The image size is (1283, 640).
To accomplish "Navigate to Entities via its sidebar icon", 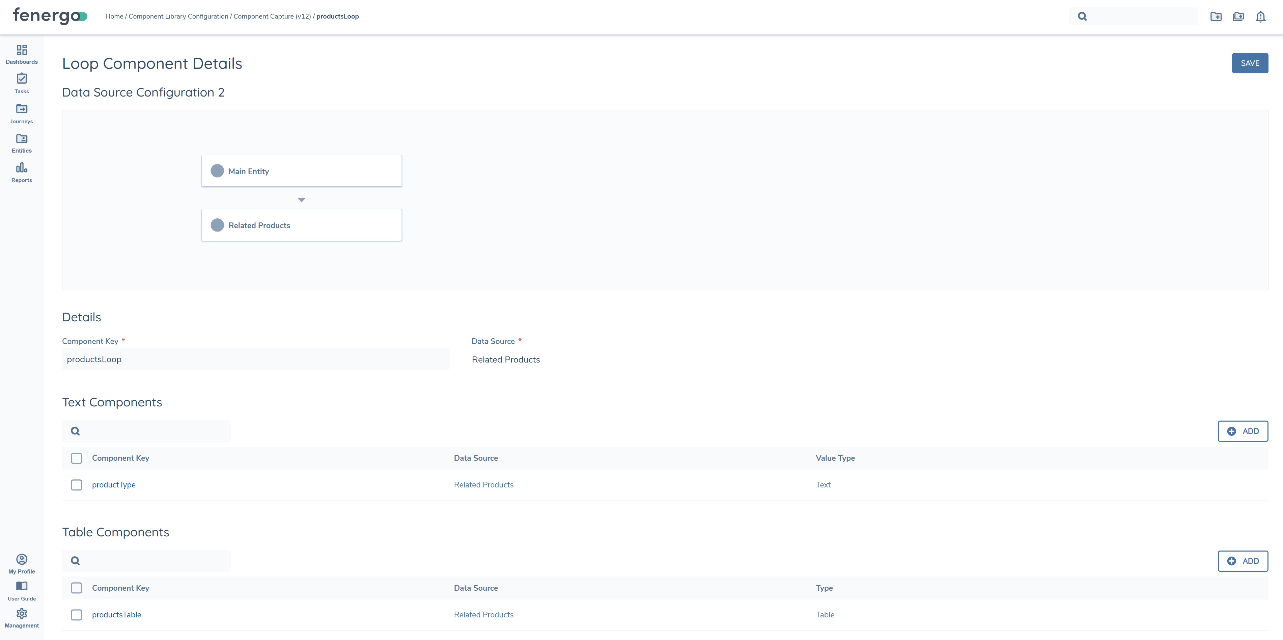I will tap(21, 142).
